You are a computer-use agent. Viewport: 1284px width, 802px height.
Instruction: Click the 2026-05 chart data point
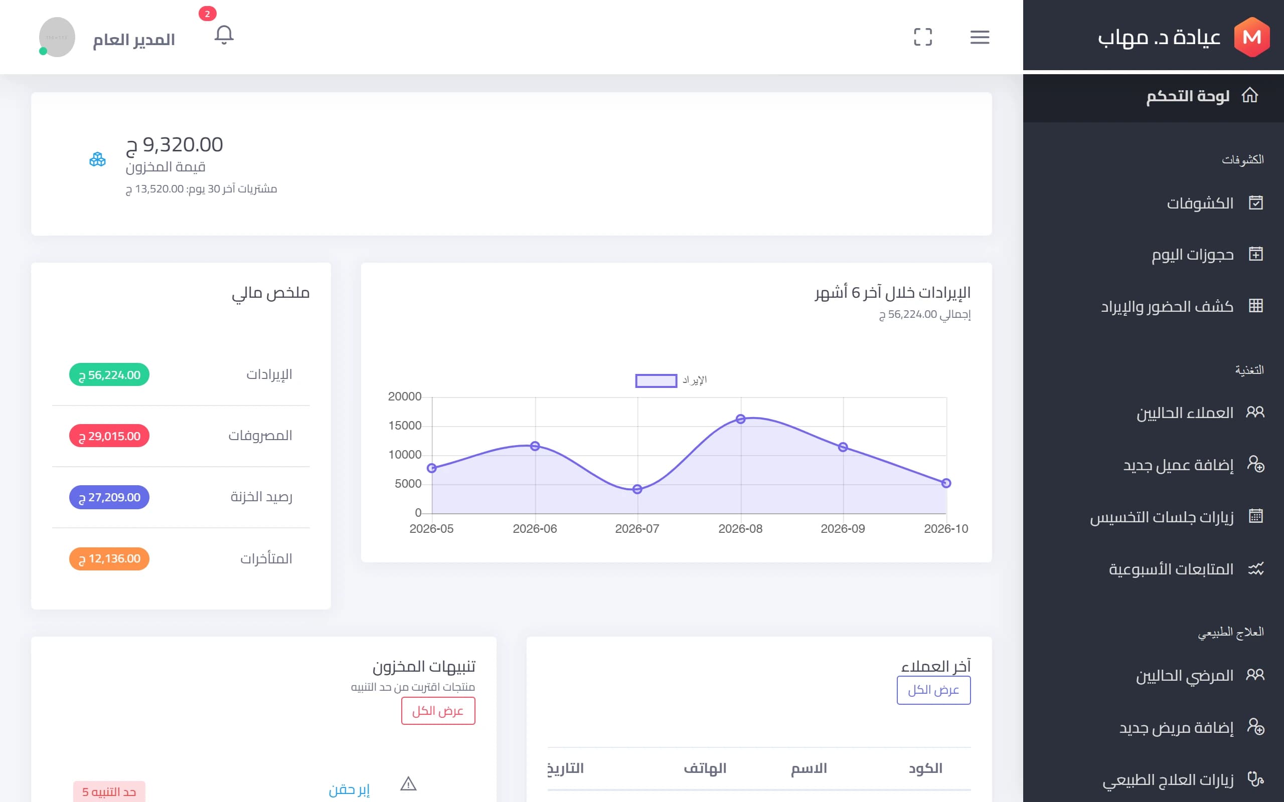[x=432, y=468]
